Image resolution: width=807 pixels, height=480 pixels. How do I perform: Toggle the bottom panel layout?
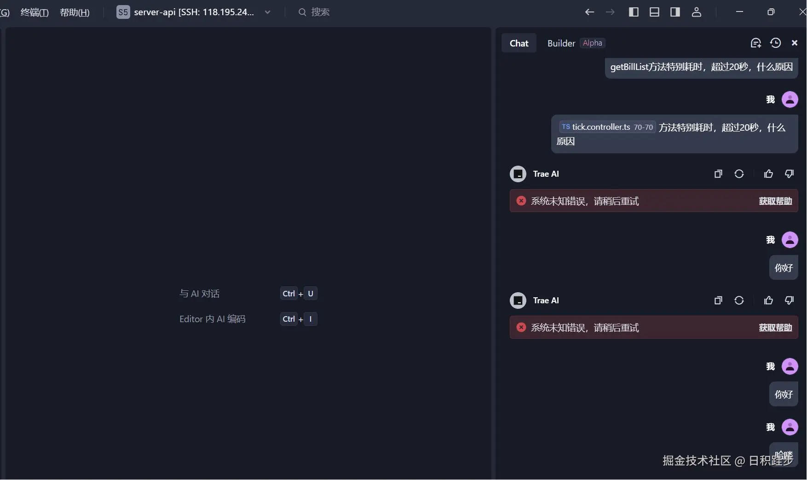pyautogui.click(x=654, y=12)
